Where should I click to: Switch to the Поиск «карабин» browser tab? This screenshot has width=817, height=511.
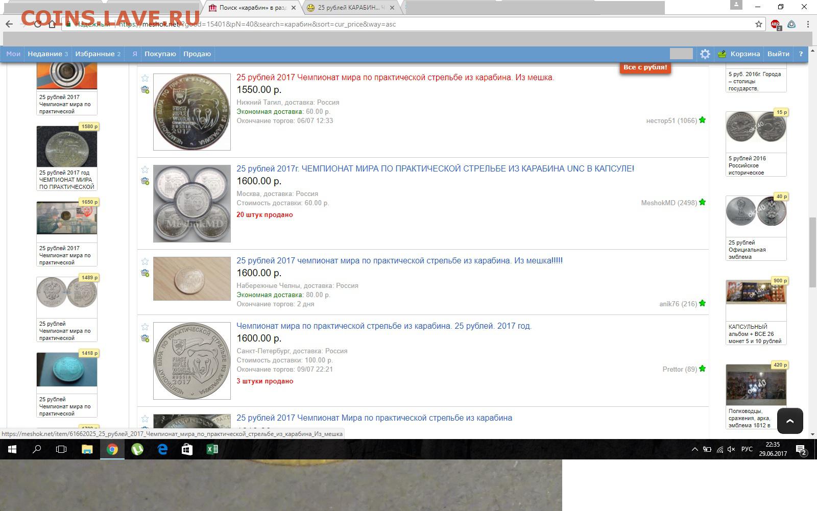click(253, 8)
